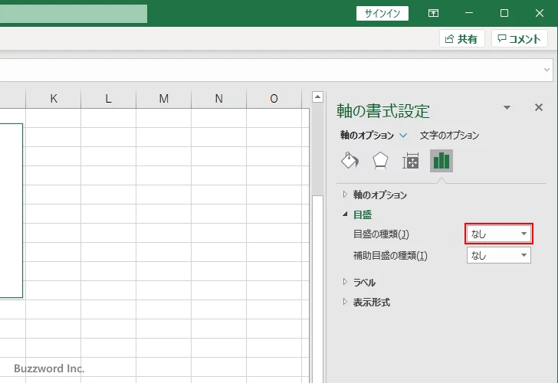
Task: Minimize the Excel window
Action: coord(469,13)
